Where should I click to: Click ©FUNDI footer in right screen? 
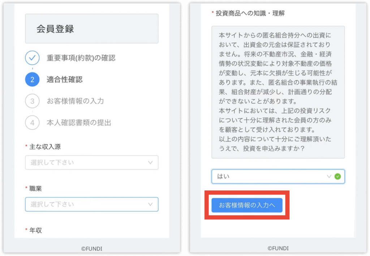point(278,248)
